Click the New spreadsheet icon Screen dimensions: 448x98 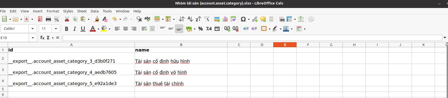click(x=4, y=19)
